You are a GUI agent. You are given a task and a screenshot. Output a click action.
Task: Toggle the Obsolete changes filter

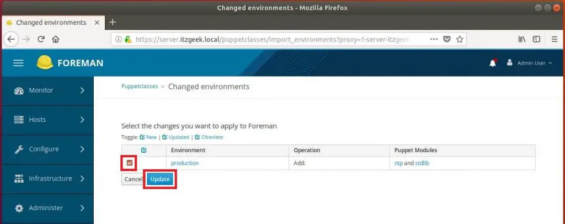pyautogui.click(x=209, y=137)
